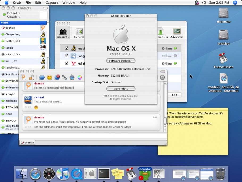
Task: Open the AIM account source dropdown in chat toolbar
Action: pyautogui.click(x=23, y=77)
